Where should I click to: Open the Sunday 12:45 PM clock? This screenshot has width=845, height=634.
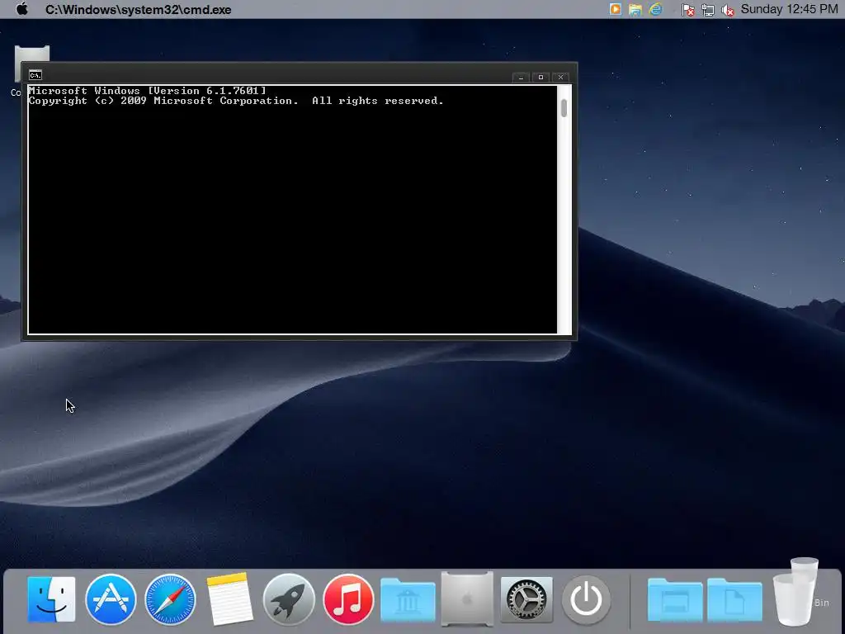(789, 9)
